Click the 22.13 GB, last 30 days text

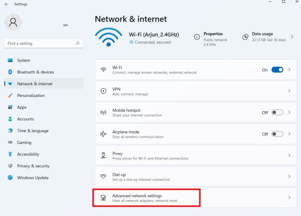[269, 40]
